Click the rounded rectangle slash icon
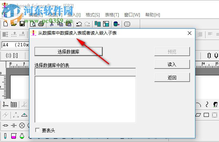Image resolution: width=219 pixels, height=142 pixels. (x=127, y=24)
